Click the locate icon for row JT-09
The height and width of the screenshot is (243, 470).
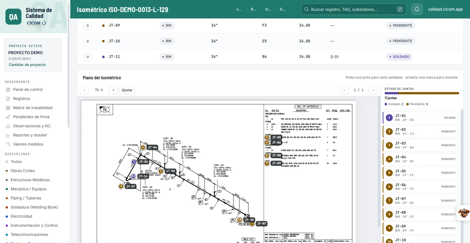88,26
